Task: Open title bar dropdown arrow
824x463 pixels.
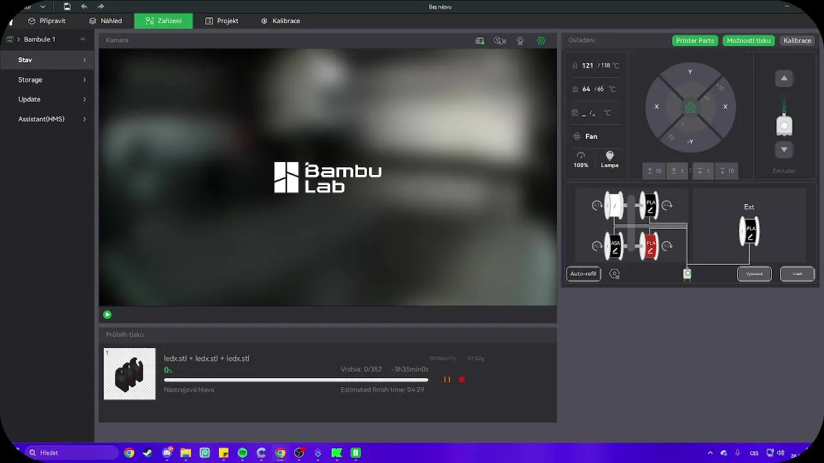Action: click(x=42, y=6)
